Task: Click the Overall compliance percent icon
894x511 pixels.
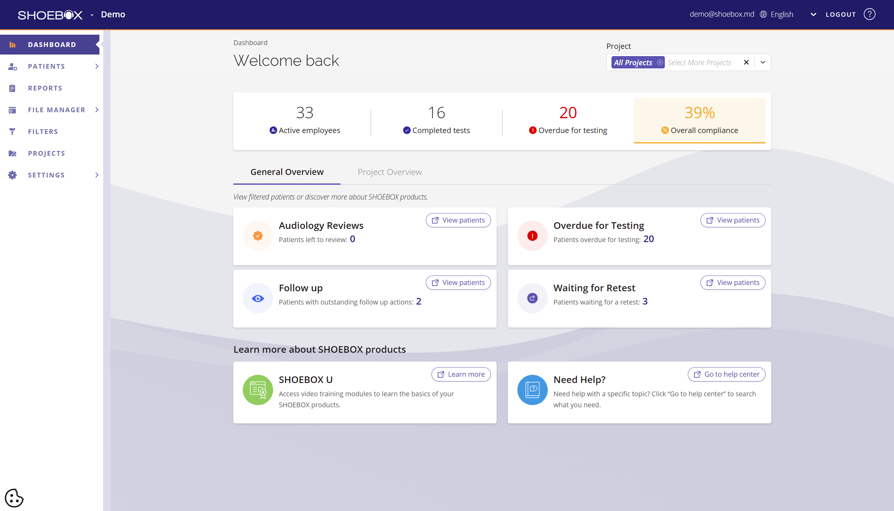Action: (665, 130)
